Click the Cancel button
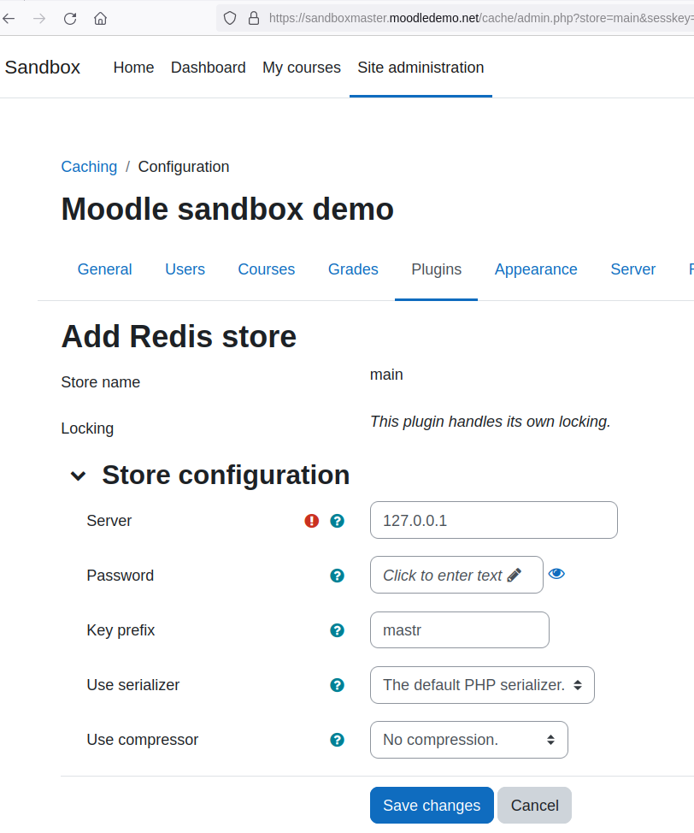Viewport: 694px width, 833px height. pyautogui.click(x=535, y=806)
